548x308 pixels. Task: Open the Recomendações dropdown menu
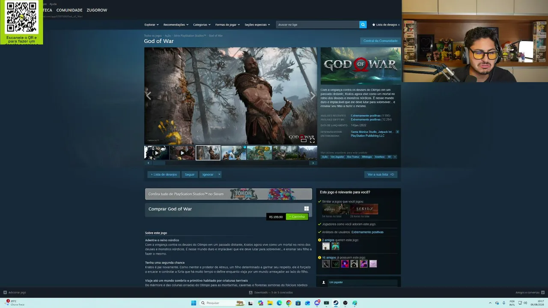[176, 25]
